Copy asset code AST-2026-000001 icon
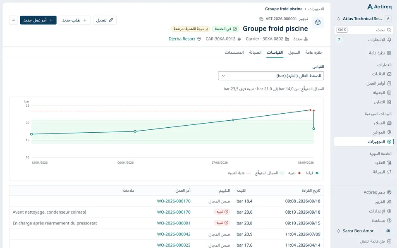 261,19
